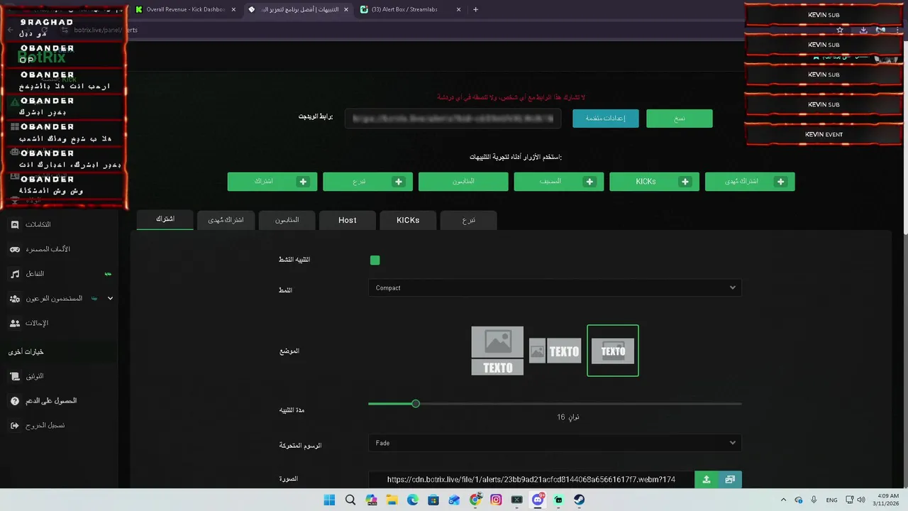Switch to the Host settings tab
The image size is (908, 511).
348,220
